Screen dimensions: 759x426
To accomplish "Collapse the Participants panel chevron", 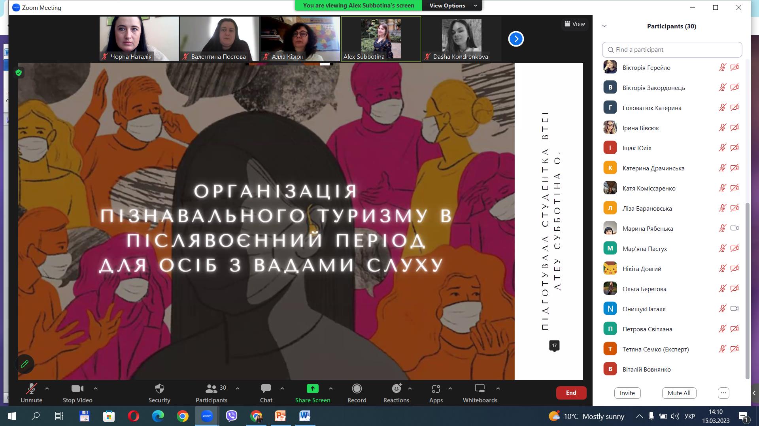I will 604,26.
